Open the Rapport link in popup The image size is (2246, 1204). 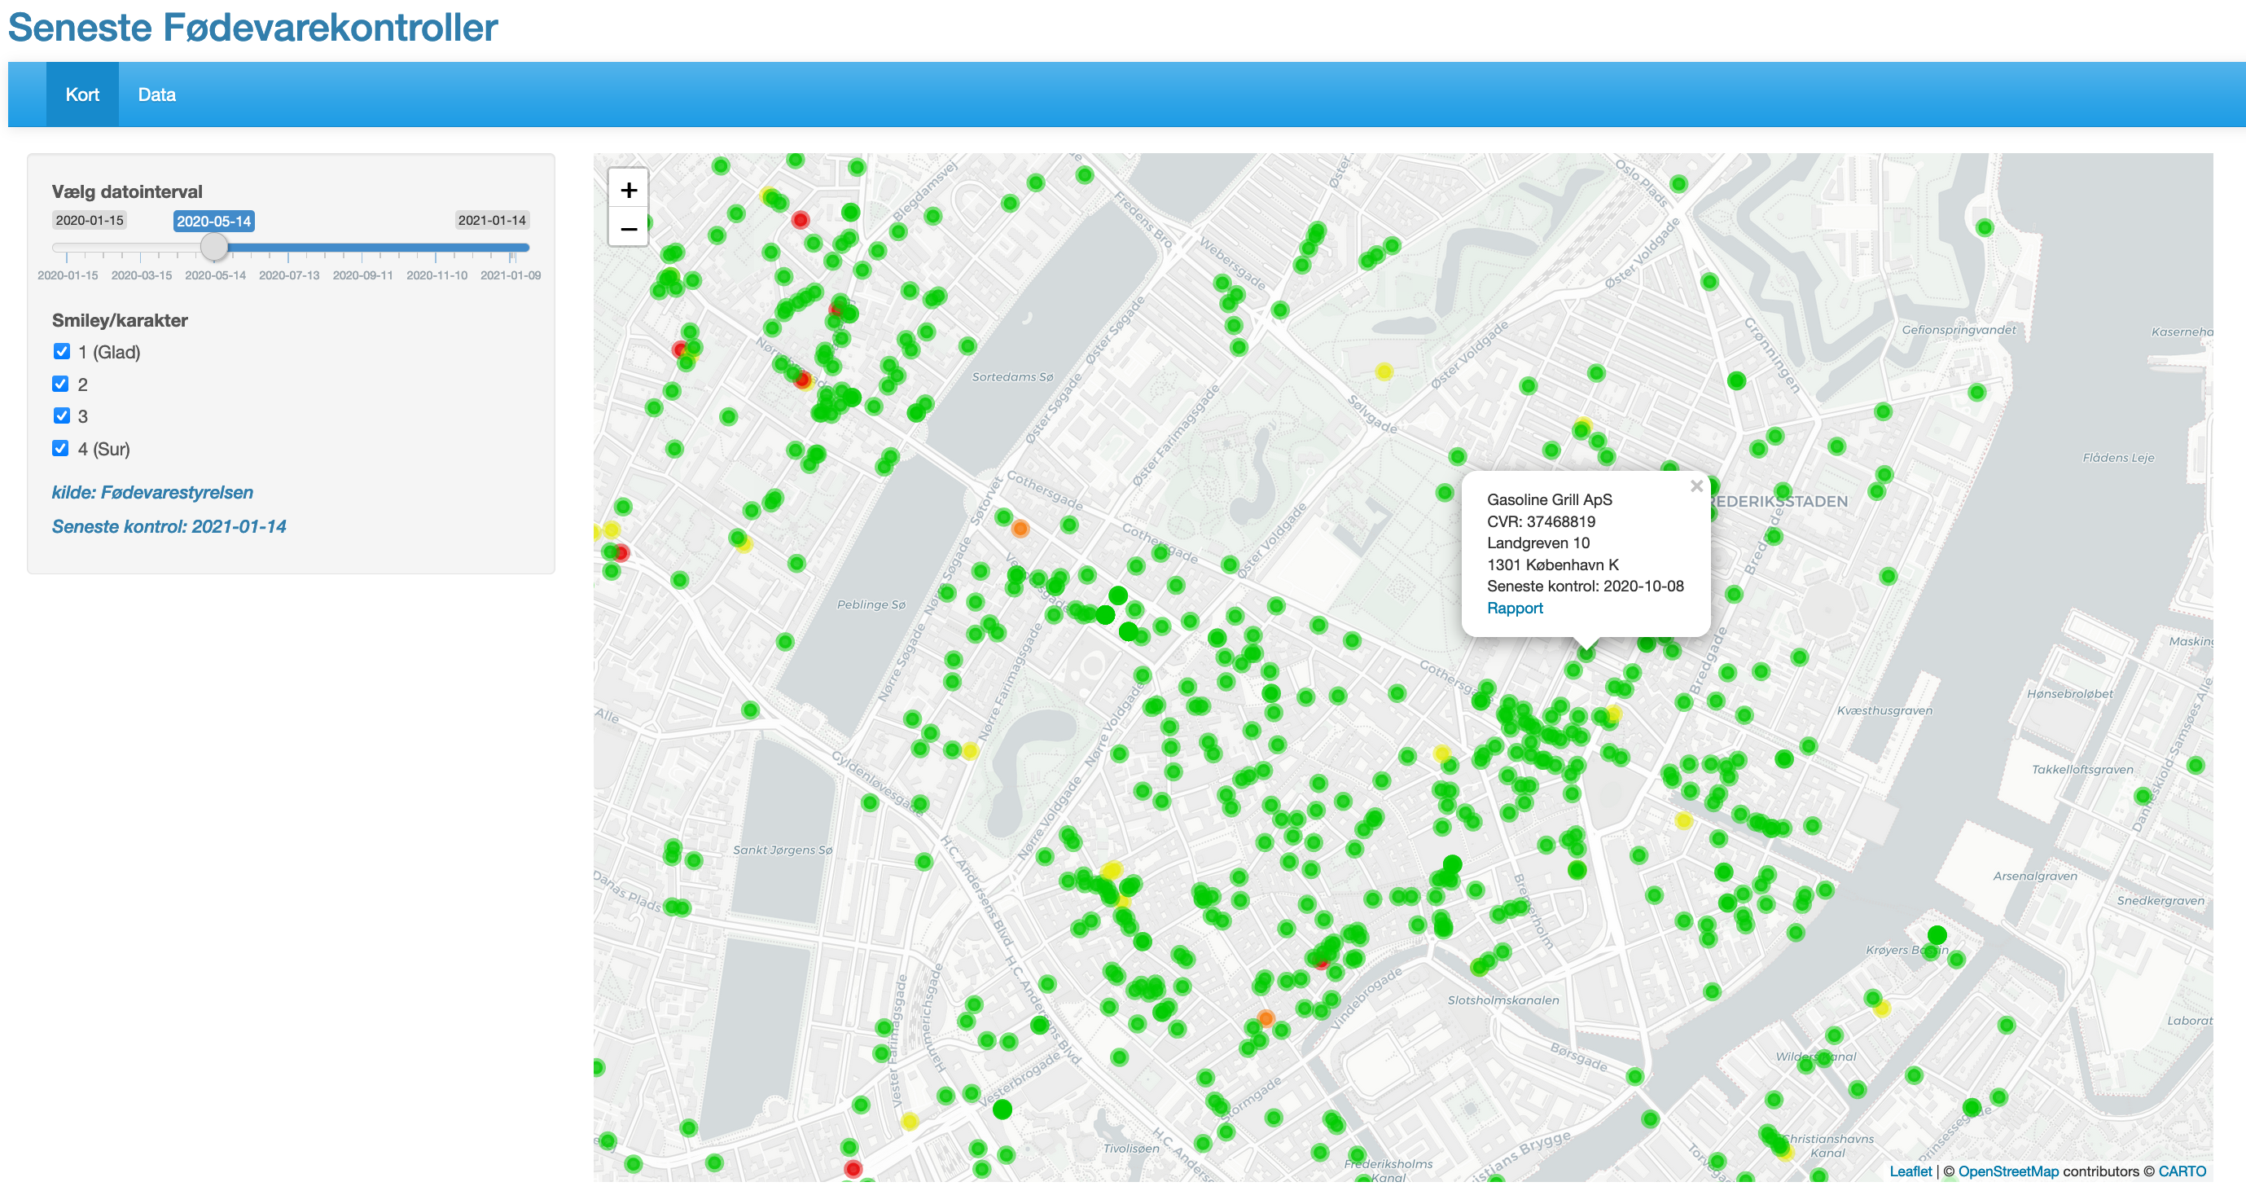coord(1514,608)
